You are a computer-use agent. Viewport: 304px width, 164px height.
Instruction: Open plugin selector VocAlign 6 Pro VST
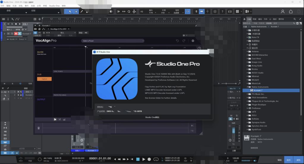point(59,29)
